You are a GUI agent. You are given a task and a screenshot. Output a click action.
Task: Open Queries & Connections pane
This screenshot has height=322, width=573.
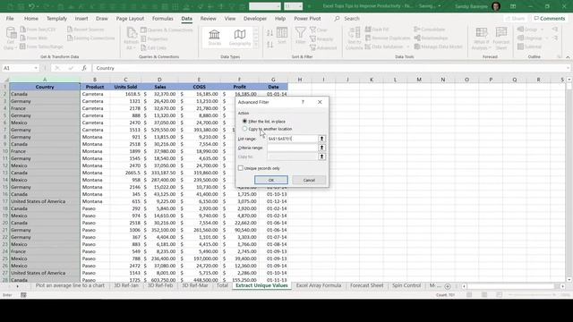point(167,30)
